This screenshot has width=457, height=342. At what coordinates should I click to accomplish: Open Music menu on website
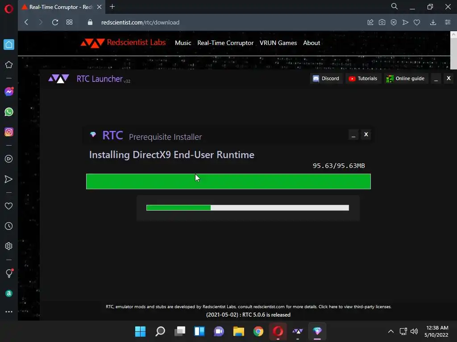click(x=183, y=43)
